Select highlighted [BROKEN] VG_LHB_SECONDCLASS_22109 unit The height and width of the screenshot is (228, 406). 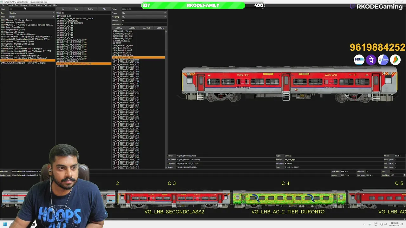click(x=84, y=64)
